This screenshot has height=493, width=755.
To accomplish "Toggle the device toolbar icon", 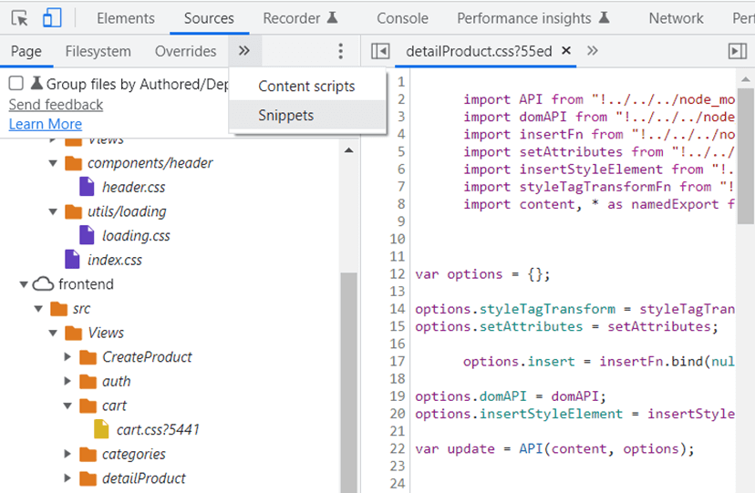I will point(52,18).
